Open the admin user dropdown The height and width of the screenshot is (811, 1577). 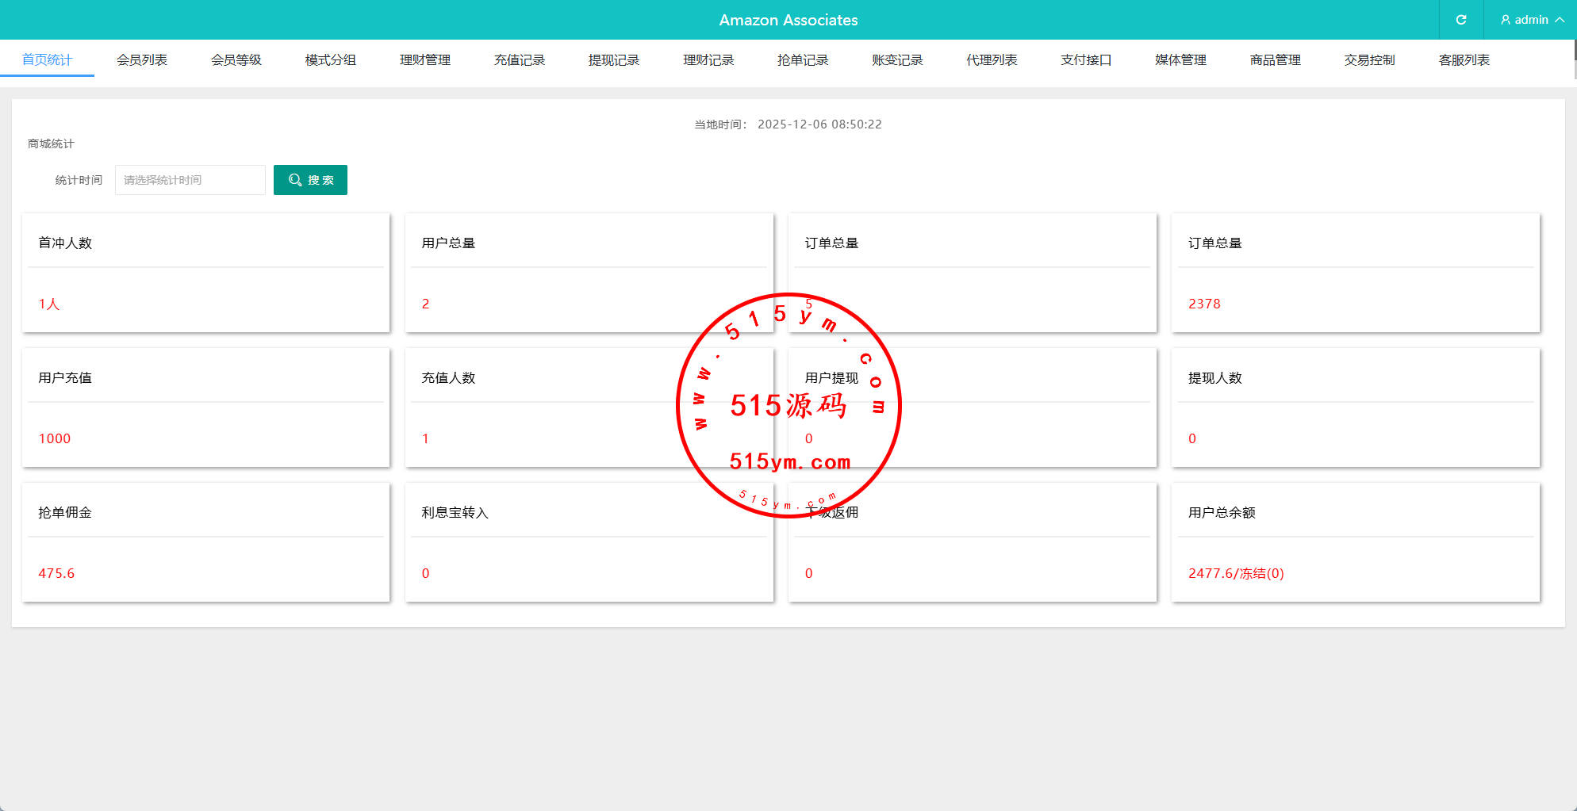1532,20
